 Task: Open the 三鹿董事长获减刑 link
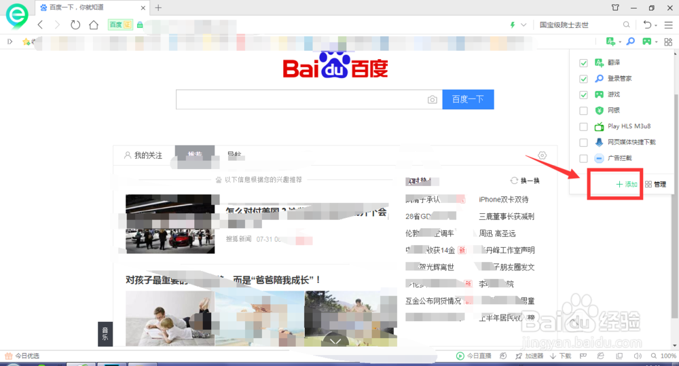[x=507, y=217]
